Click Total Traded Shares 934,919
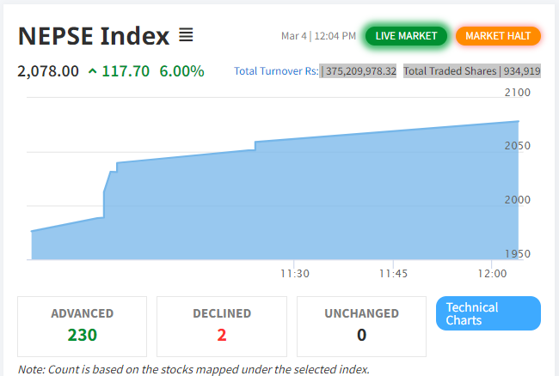This screenshot has width=559, height=376. (472, 71)
